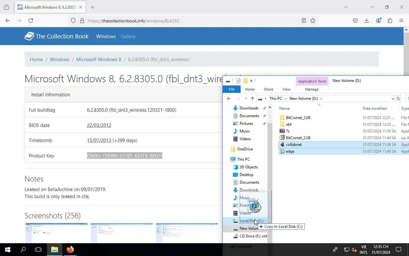The image size is (409, 256).
Task: Open 3D Objects in the navigation pane
Action: [249, 167]
